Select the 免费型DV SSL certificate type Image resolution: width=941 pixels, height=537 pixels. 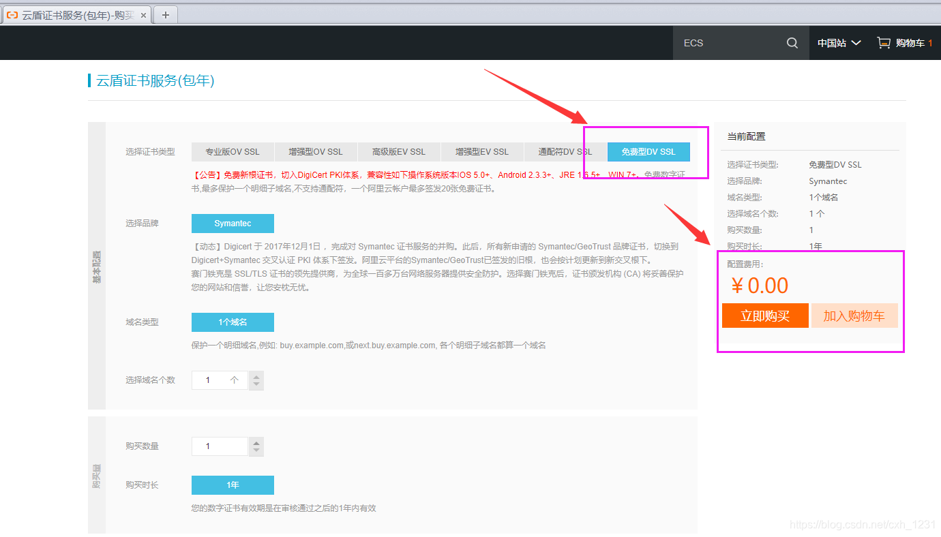pos(648,151)
